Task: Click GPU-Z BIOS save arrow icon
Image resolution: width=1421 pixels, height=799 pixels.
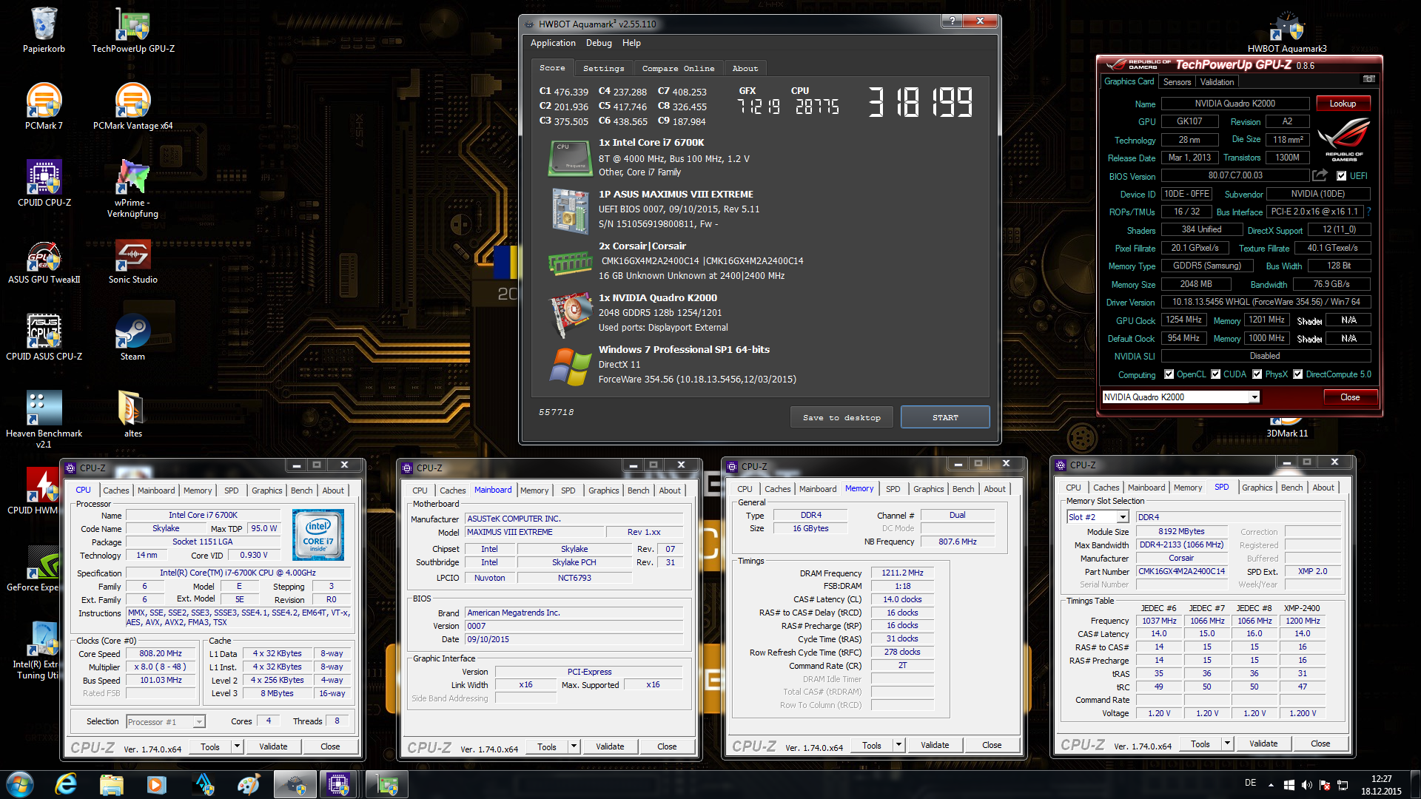Action: tap(1320, 175)
